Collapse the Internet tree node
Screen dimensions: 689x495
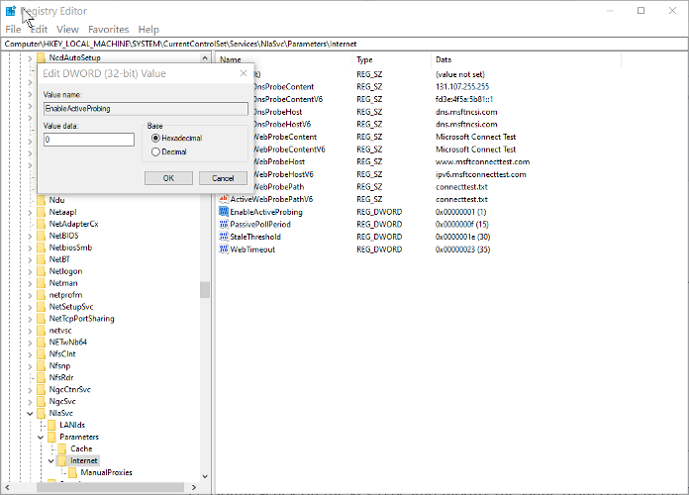[50, 460]
